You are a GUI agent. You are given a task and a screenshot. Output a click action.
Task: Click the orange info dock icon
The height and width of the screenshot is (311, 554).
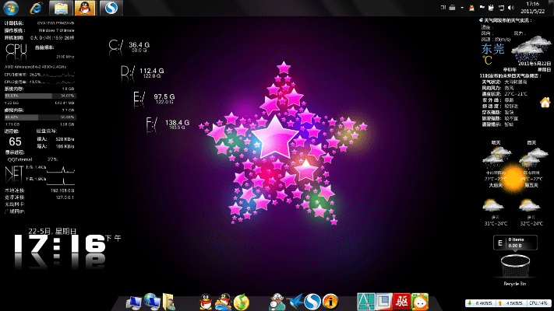[330, 302]
